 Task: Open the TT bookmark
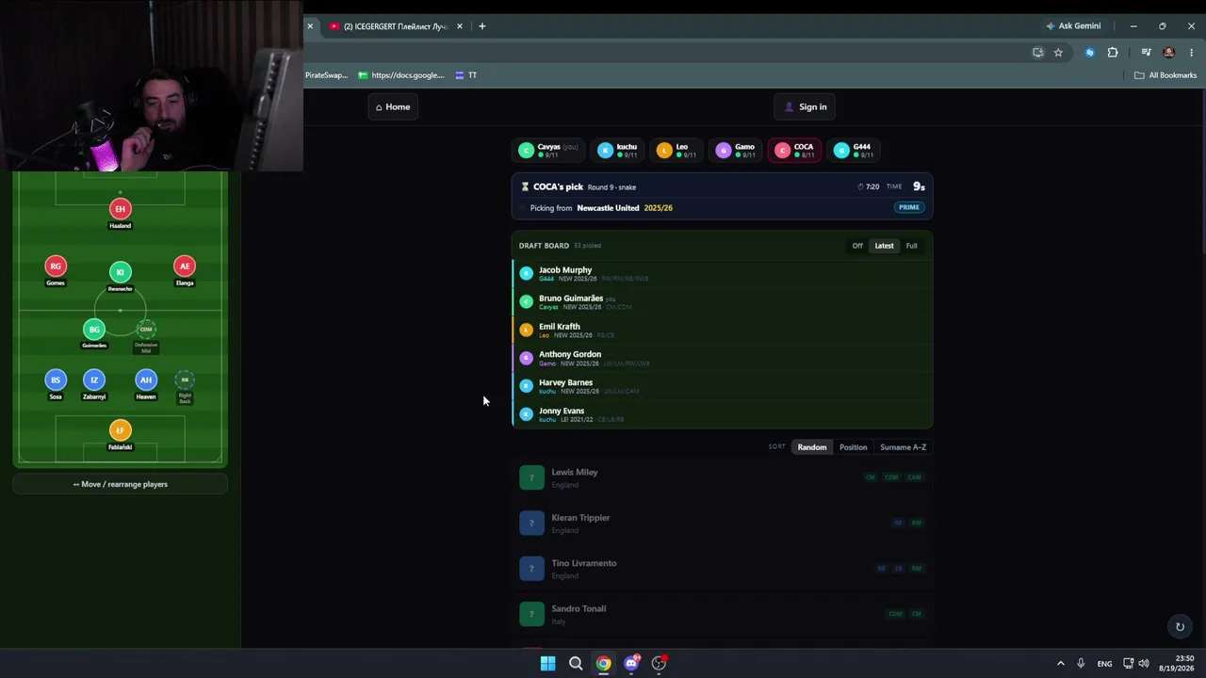pos(466,75)
